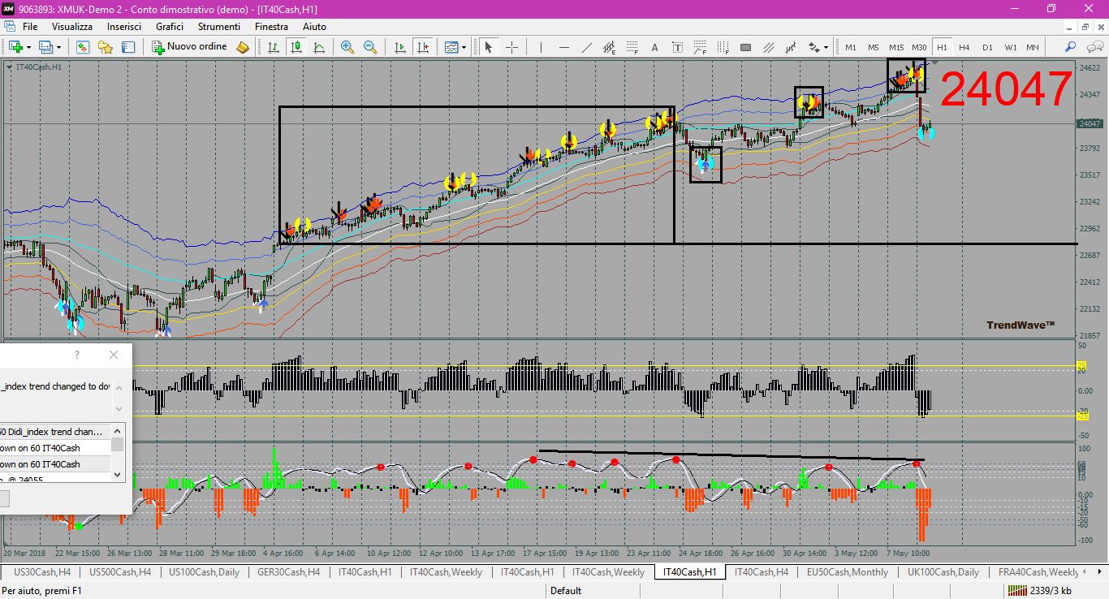Switch to EU50Cash,Monthly chart tab
1109x599 pixels.
847,572
